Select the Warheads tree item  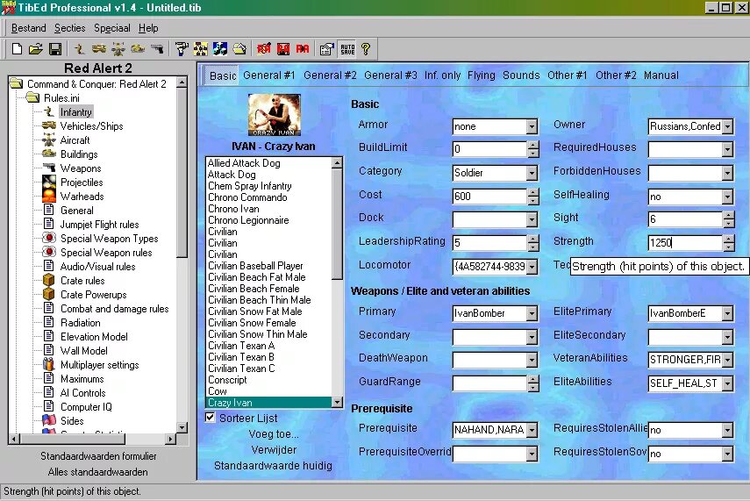(x=82, y=197)
